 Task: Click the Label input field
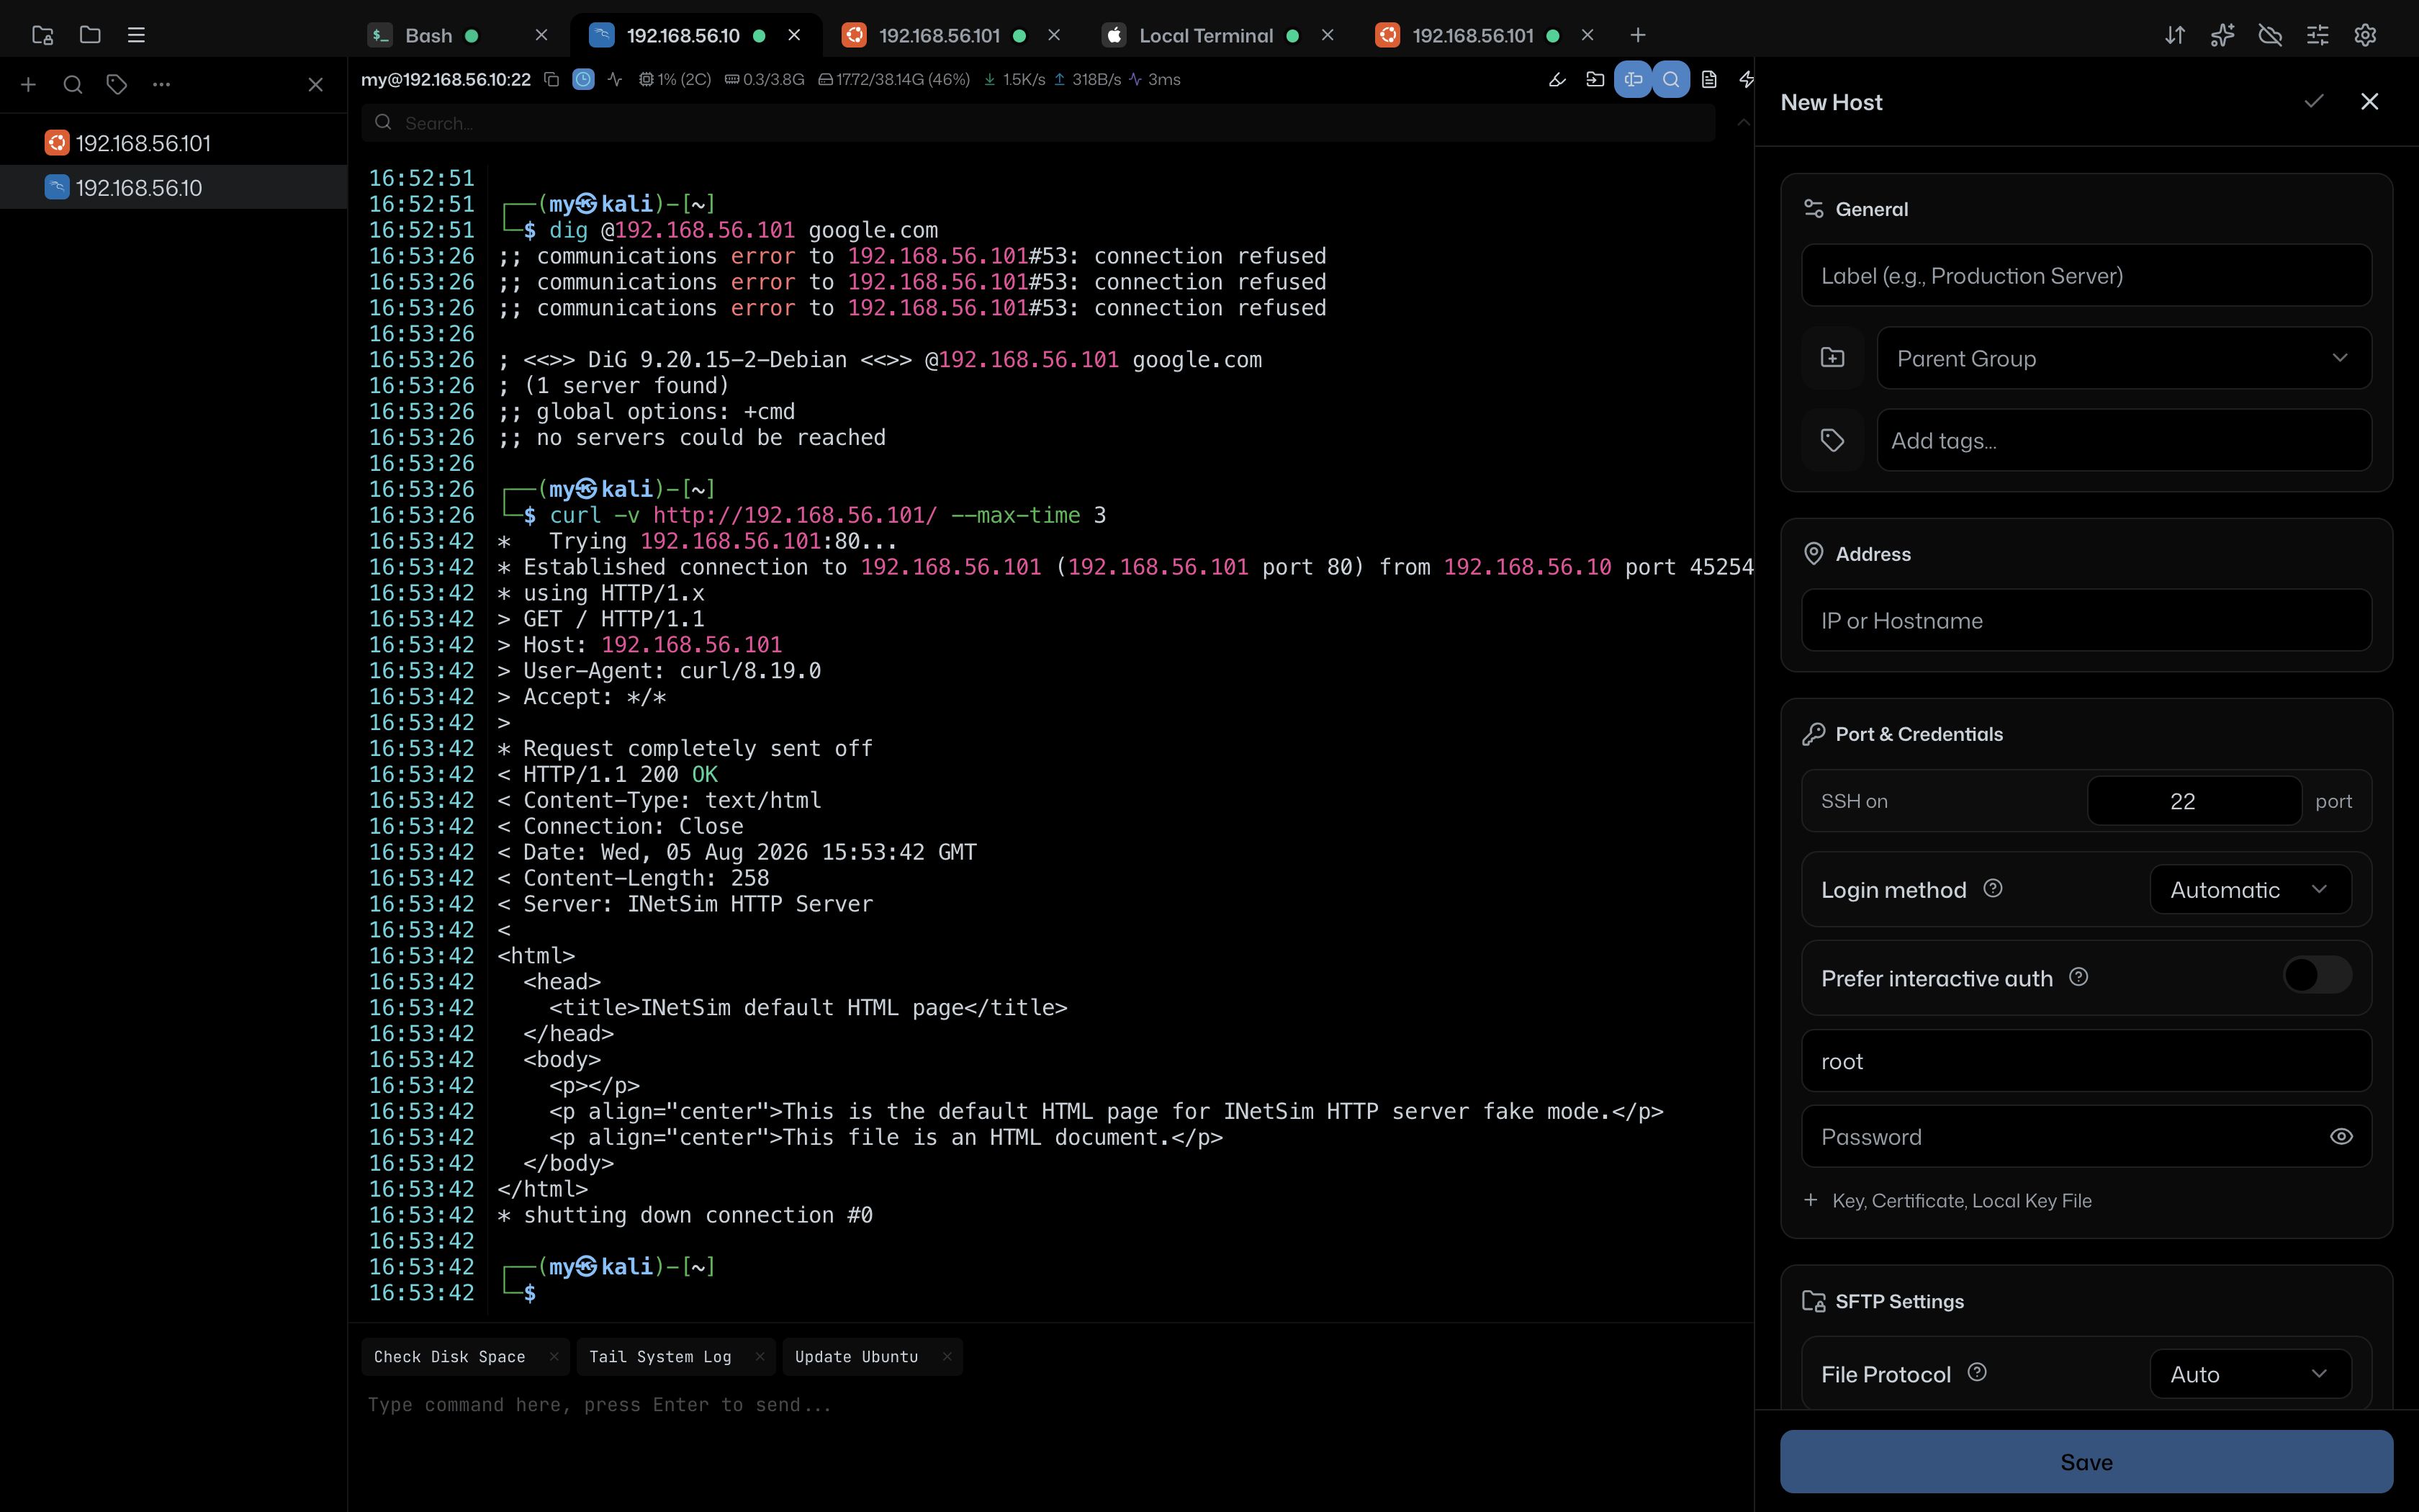pyautogui.click(x=2086, y=275)
